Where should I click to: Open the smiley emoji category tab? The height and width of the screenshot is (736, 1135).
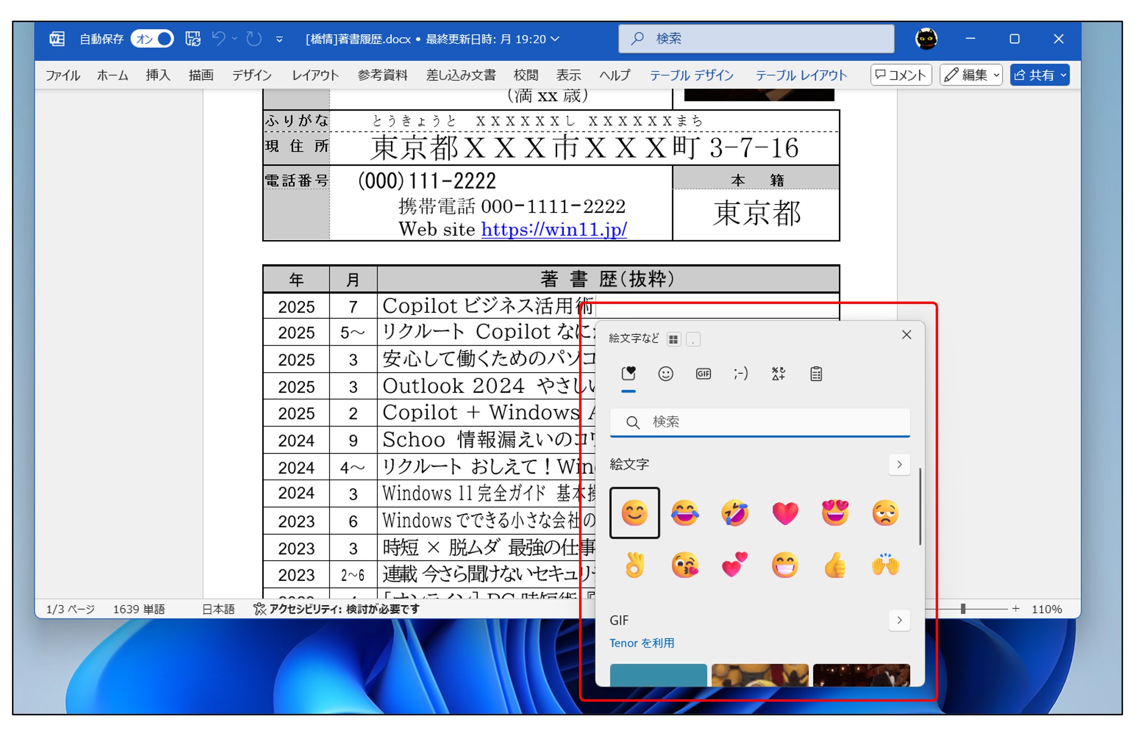click(666, 374)
